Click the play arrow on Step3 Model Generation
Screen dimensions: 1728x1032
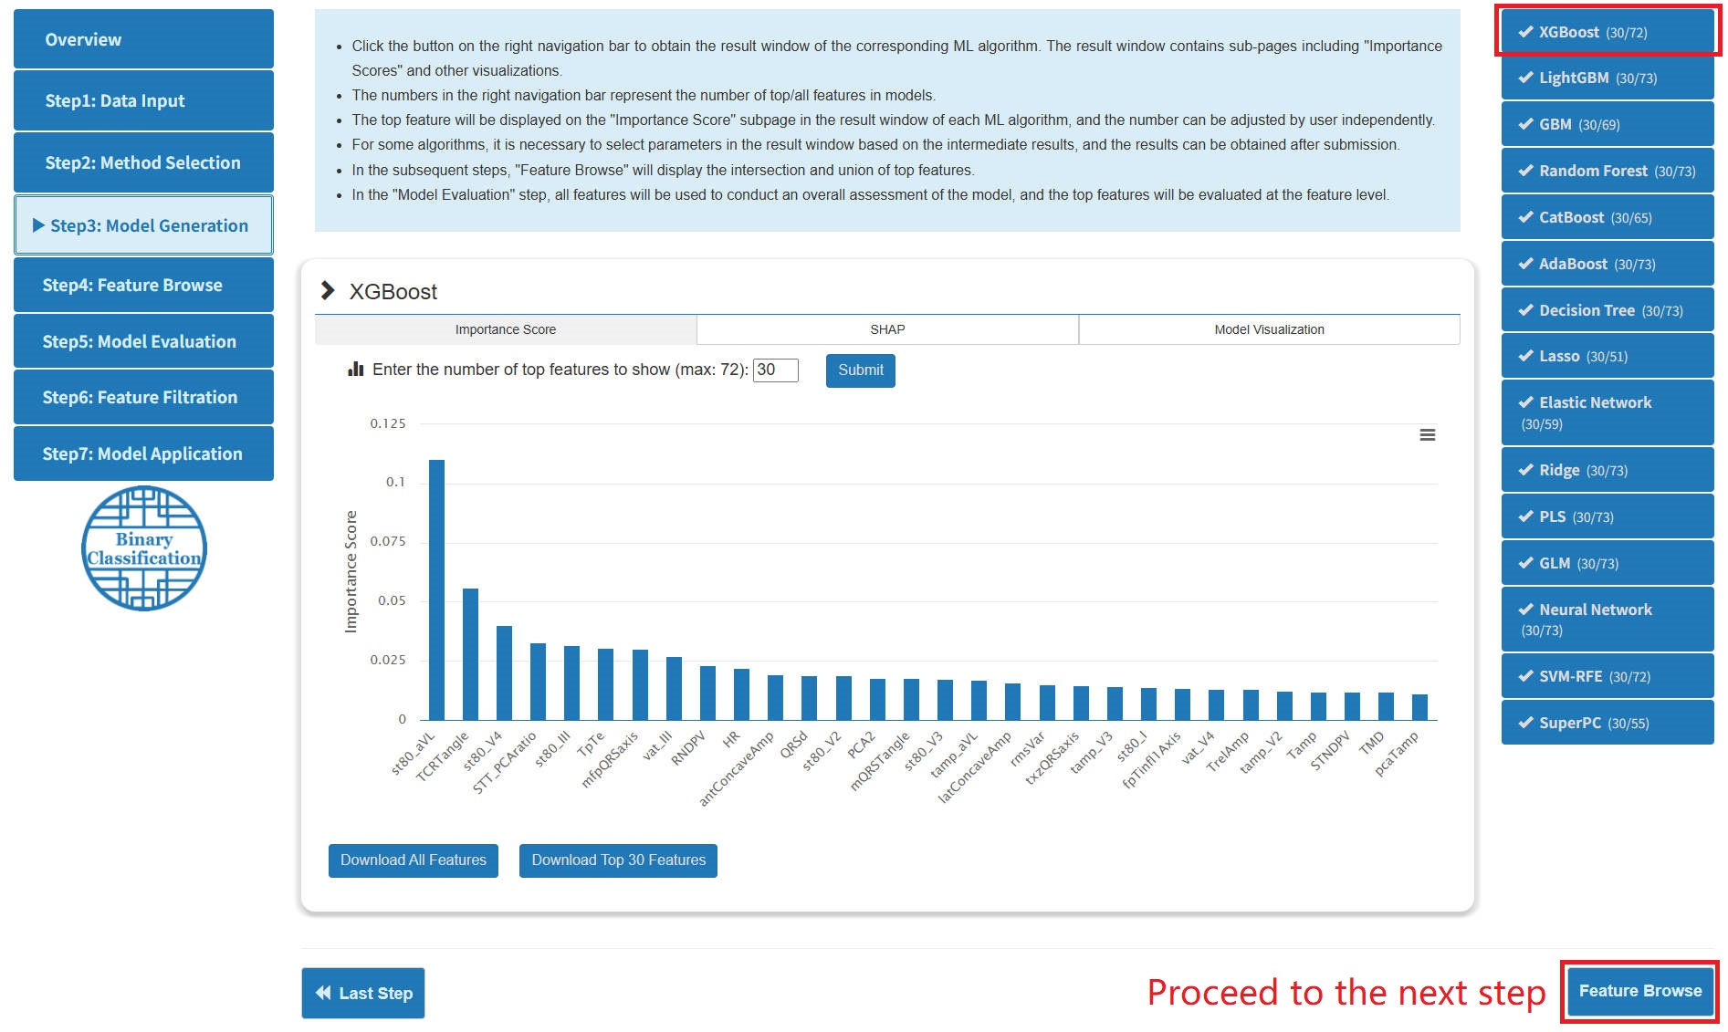[x=38, y=225]
